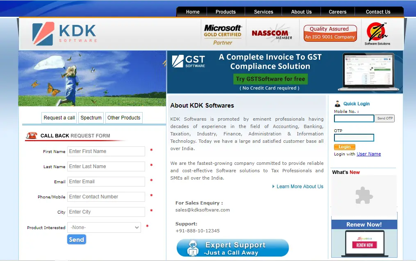The height and width of the screenshot is (261, 416).
Task: Click the puzzle piece plugin placeholder
Action: pos(364,196)
